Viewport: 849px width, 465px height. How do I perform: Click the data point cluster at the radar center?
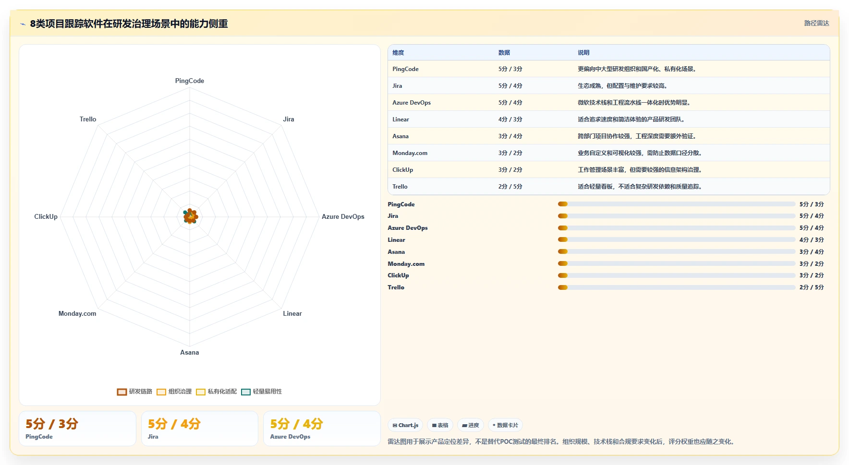(190, 216)
